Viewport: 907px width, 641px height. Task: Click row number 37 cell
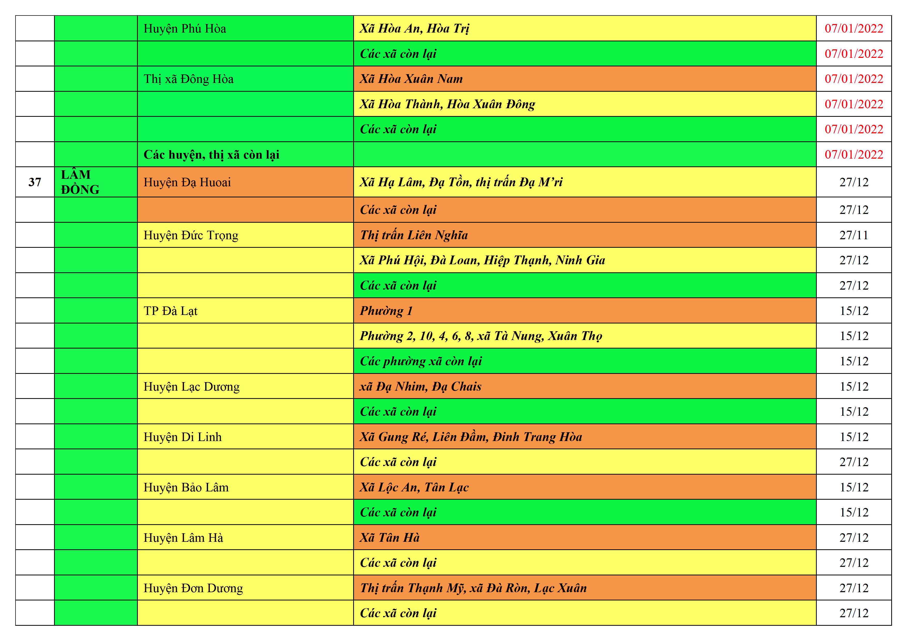(x=35, y=182)
